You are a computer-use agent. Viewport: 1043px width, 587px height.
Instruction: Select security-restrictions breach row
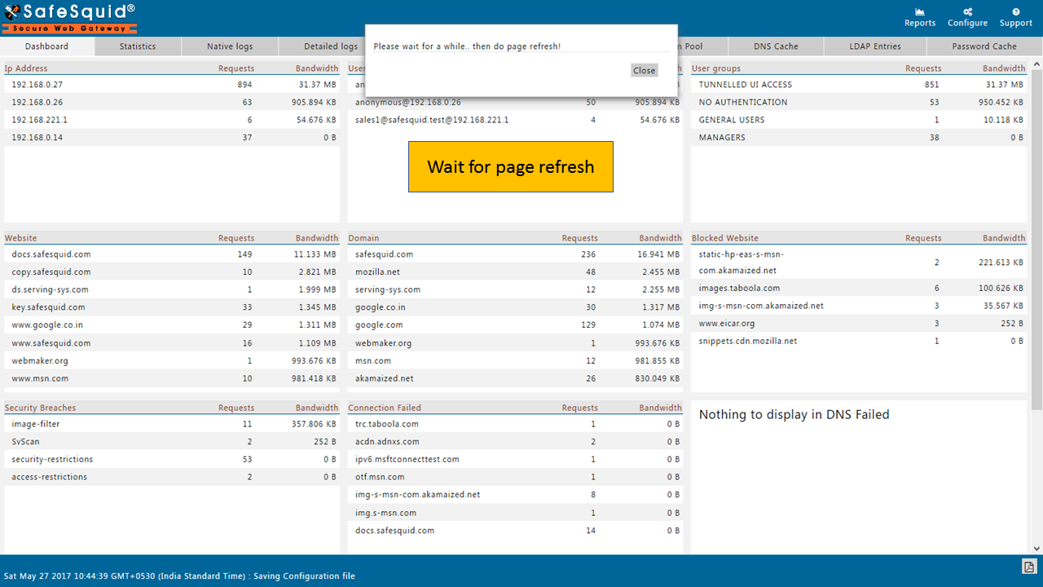[x=172, y=459]
